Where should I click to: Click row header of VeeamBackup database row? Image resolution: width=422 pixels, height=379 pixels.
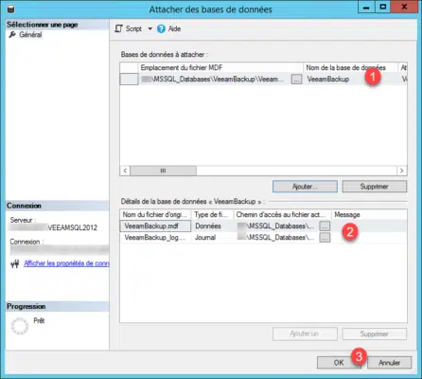[x=129, y=79]
